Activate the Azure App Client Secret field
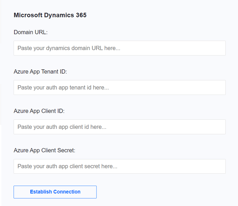 119,166
